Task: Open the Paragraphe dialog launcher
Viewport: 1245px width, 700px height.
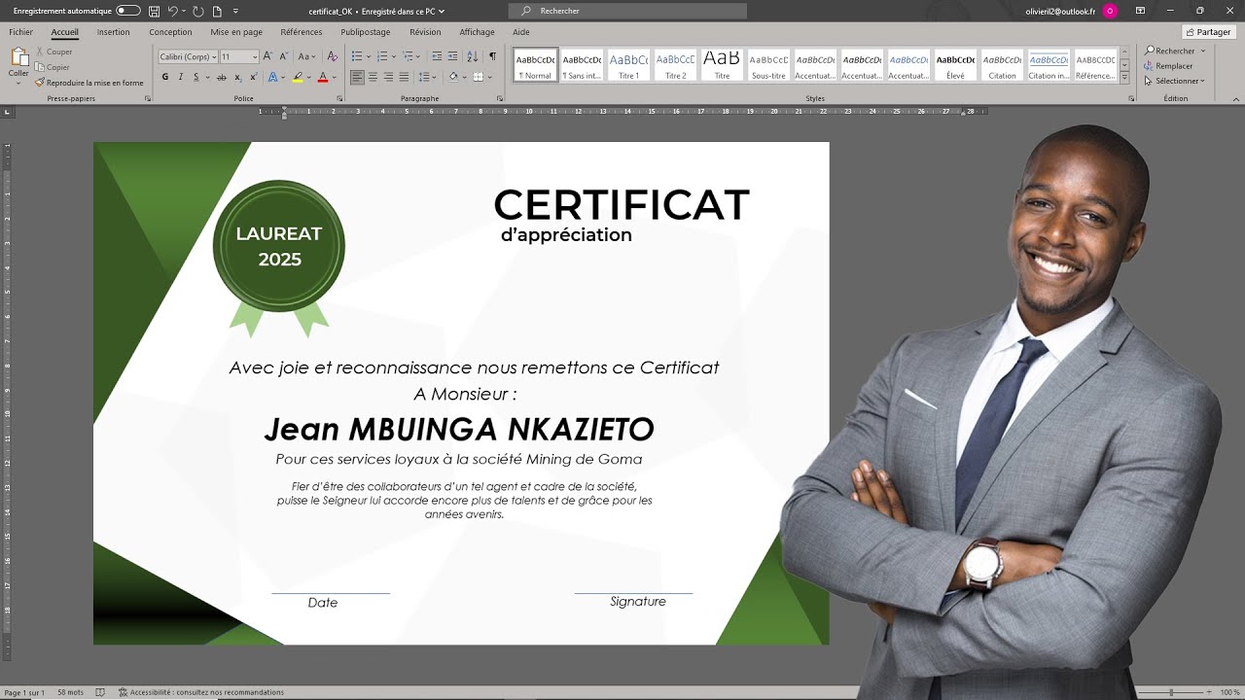Action: [500, 98]
